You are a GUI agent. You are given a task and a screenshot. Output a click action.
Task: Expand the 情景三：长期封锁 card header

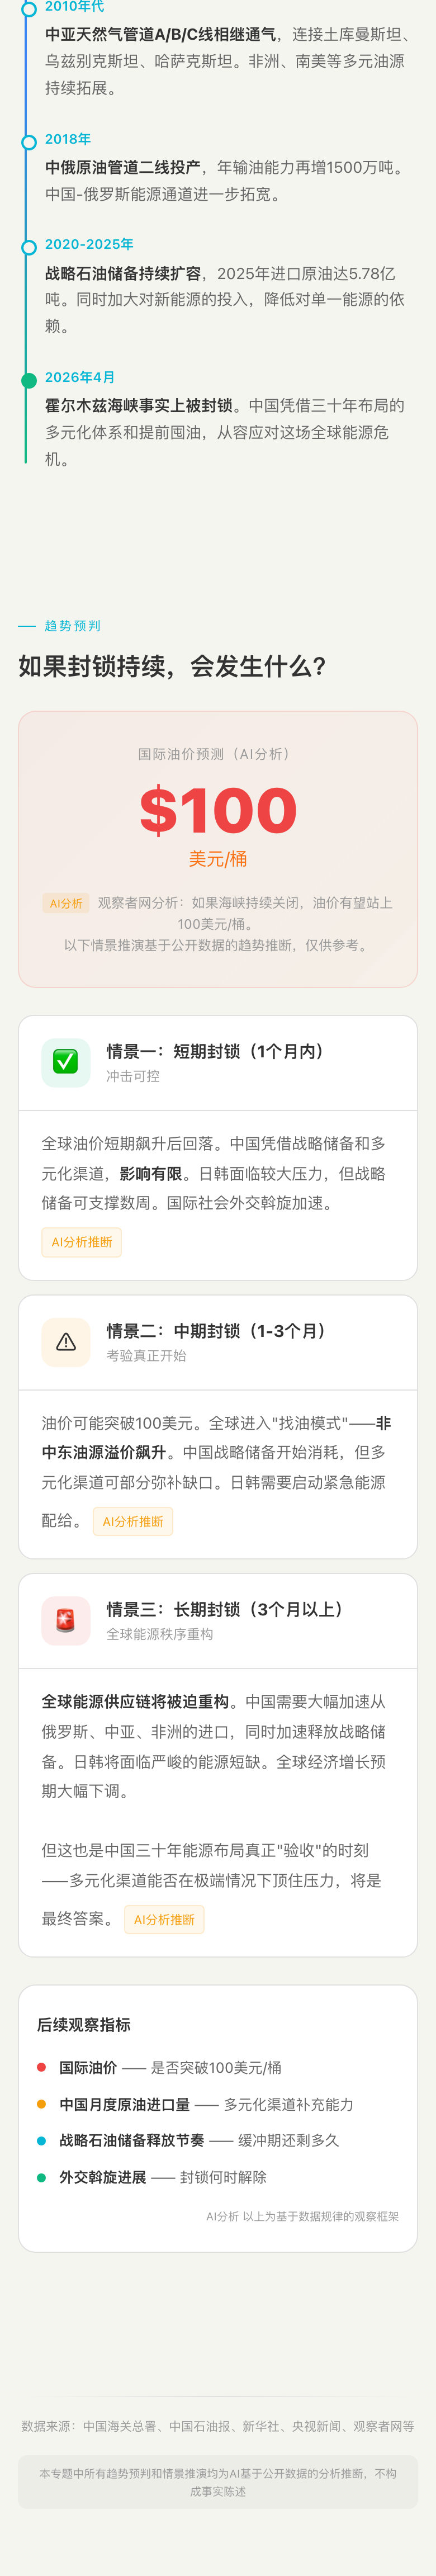pos(217,1620)
